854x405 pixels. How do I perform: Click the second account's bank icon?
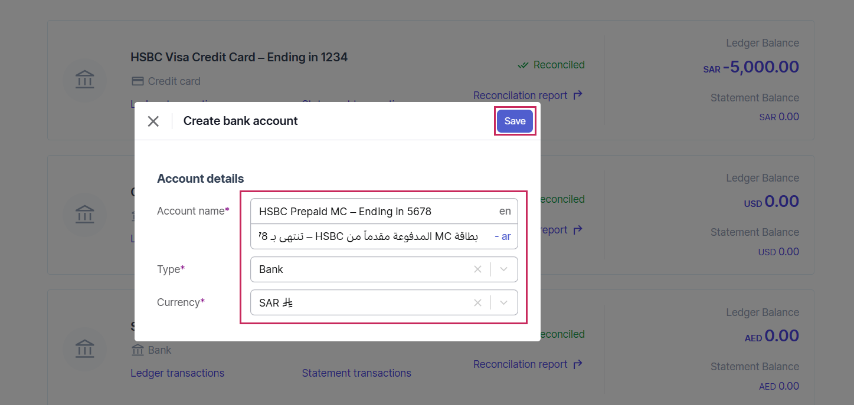coord(85,213)
